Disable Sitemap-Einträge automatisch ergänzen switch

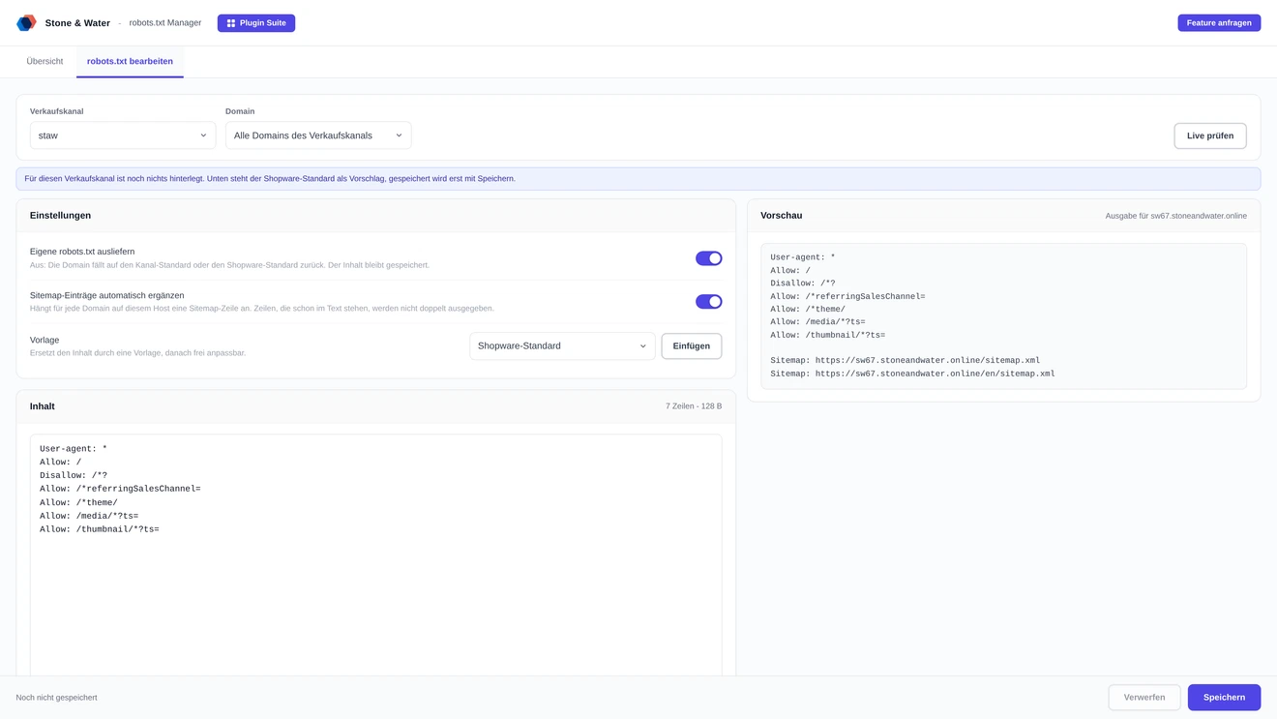point(709,302)
